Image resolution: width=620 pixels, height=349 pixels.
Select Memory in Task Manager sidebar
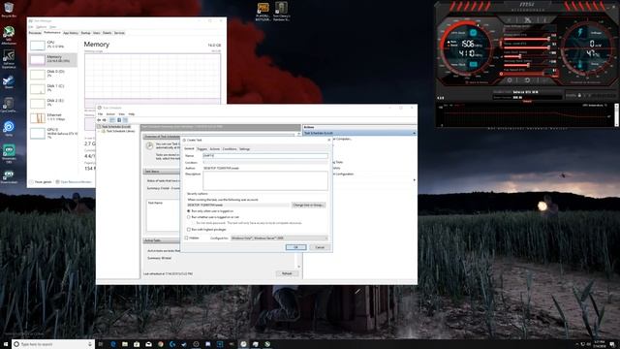(x=53, y=59)
